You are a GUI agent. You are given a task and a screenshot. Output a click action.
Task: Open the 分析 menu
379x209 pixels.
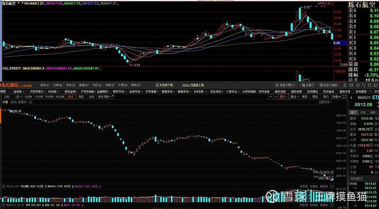(x=96, y=85)
